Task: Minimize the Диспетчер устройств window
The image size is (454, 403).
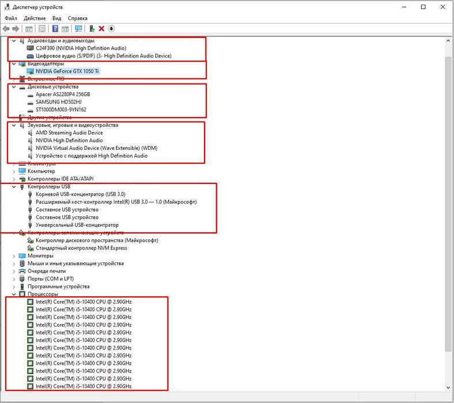Action: [x=404, y=7]
